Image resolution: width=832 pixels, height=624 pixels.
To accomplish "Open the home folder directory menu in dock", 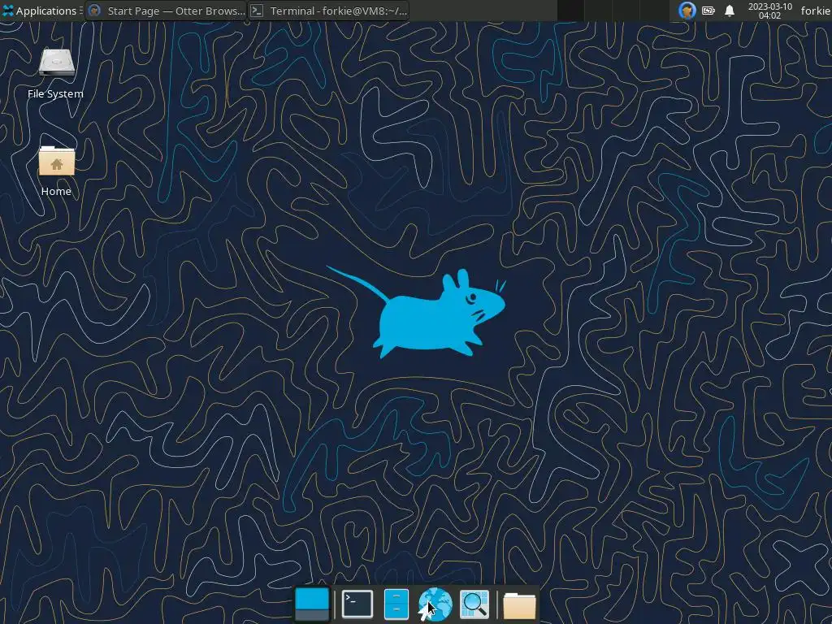I will tap(519, 604).
